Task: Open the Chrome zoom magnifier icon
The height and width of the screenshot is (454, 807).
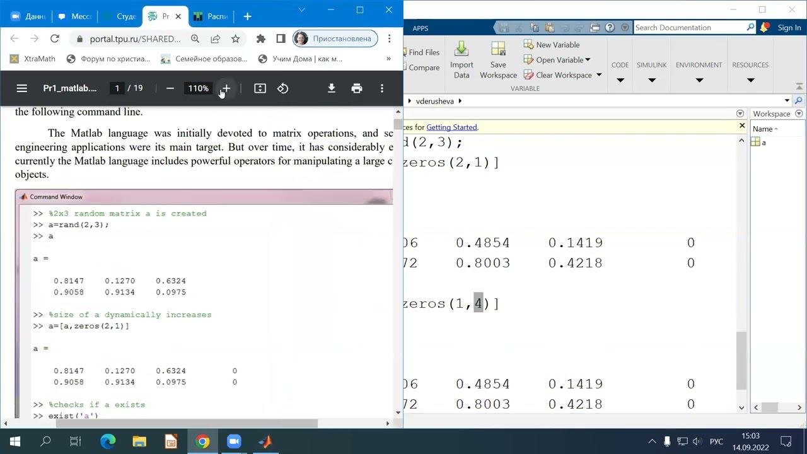Action: click(195, 38)
